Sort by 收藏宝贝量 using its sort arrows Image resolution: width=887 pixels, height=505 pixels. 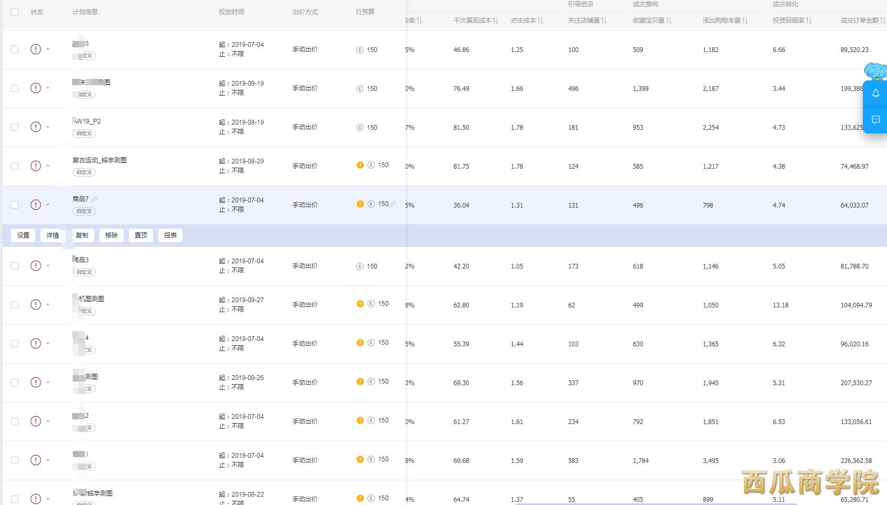(669, 20)
